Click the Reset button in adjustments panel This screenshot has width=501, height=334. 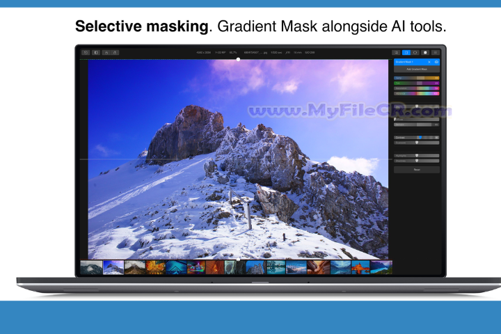click(417, 170)
